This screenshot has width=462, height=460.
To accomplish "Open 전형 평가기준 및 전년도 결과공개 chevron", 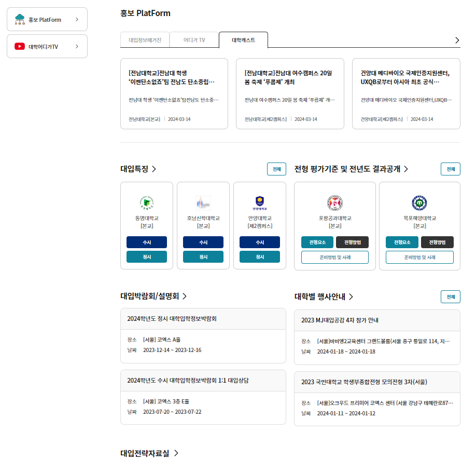I will coord(406,169).
